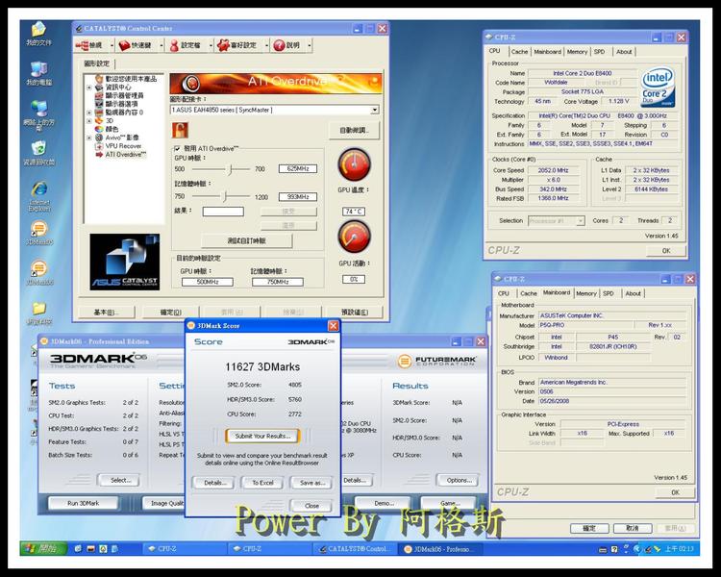Click Select button under 3DMark06 Tests
Viewport: 721px width, 577px height.
120,480
